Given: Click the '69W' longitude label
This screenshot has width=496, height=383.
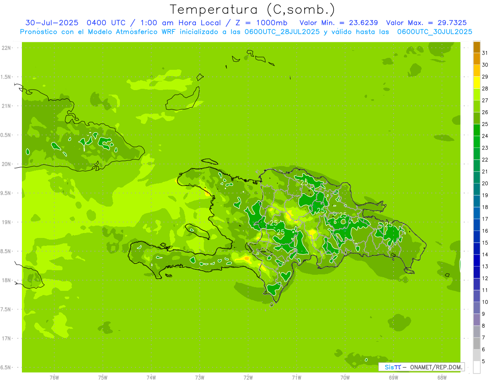Looking at the screenshot, I should [393, 377].
